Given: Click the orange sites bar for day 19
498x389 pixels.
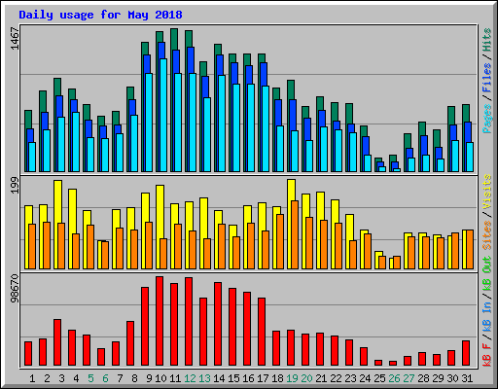Looking at the screenshot, I should click(295, 234).
